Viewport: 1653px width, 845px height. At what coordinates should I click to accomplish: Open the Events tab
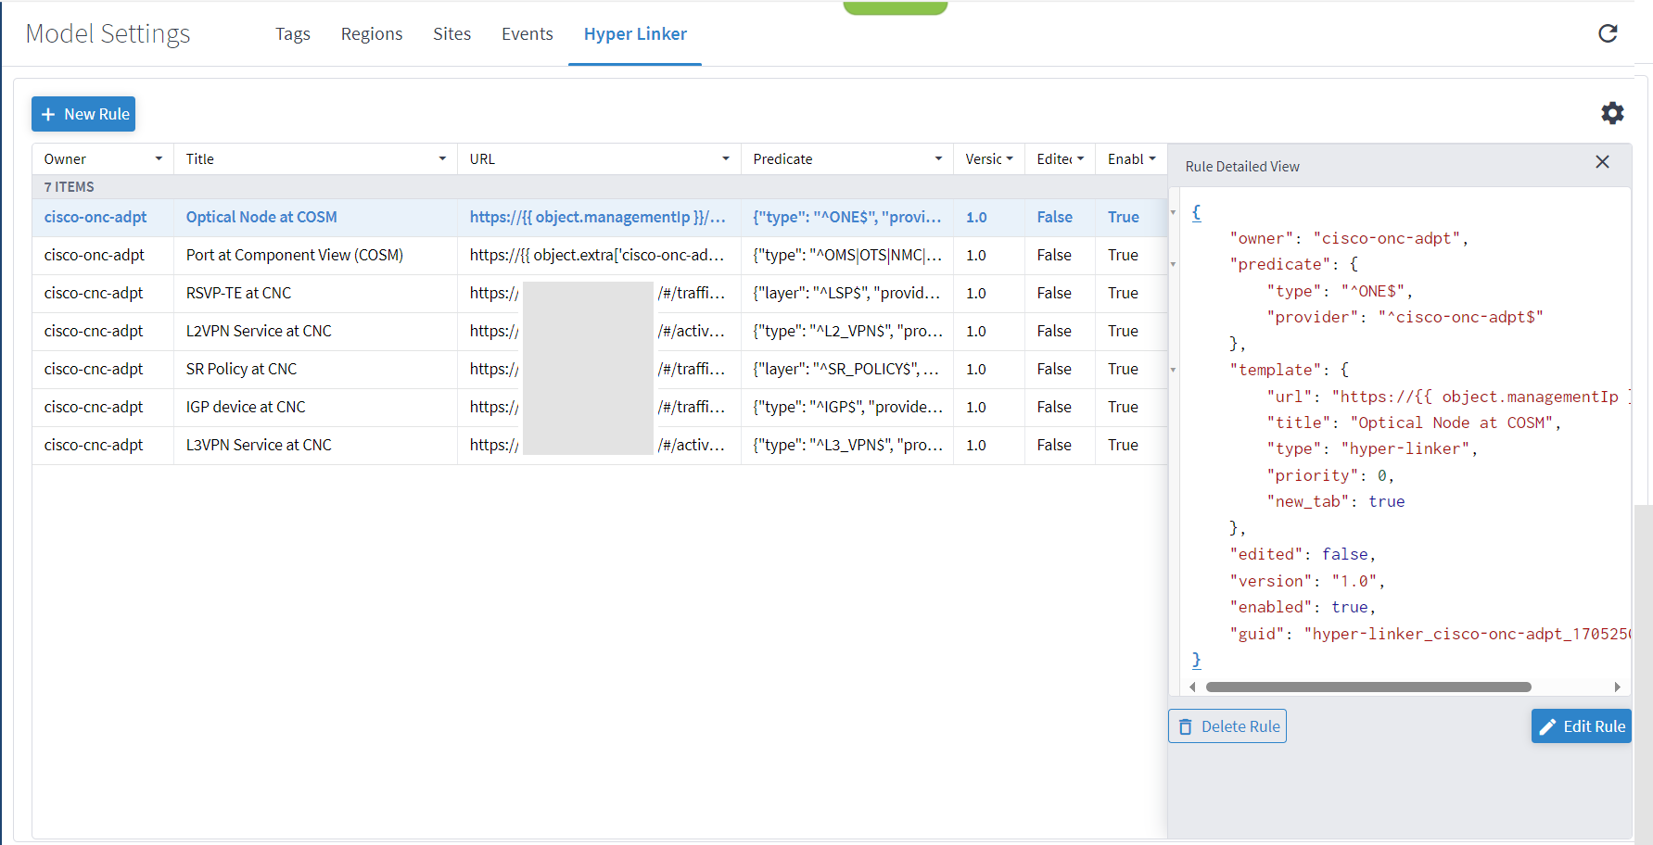pyautogui.click(x=527, y=34)
